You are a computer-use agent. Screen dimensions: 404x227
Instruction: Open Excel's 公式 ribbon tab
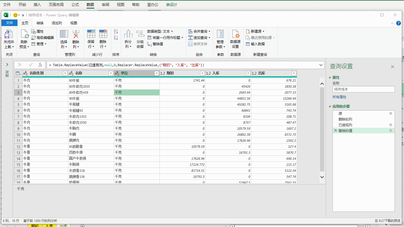tap(75, 5)
